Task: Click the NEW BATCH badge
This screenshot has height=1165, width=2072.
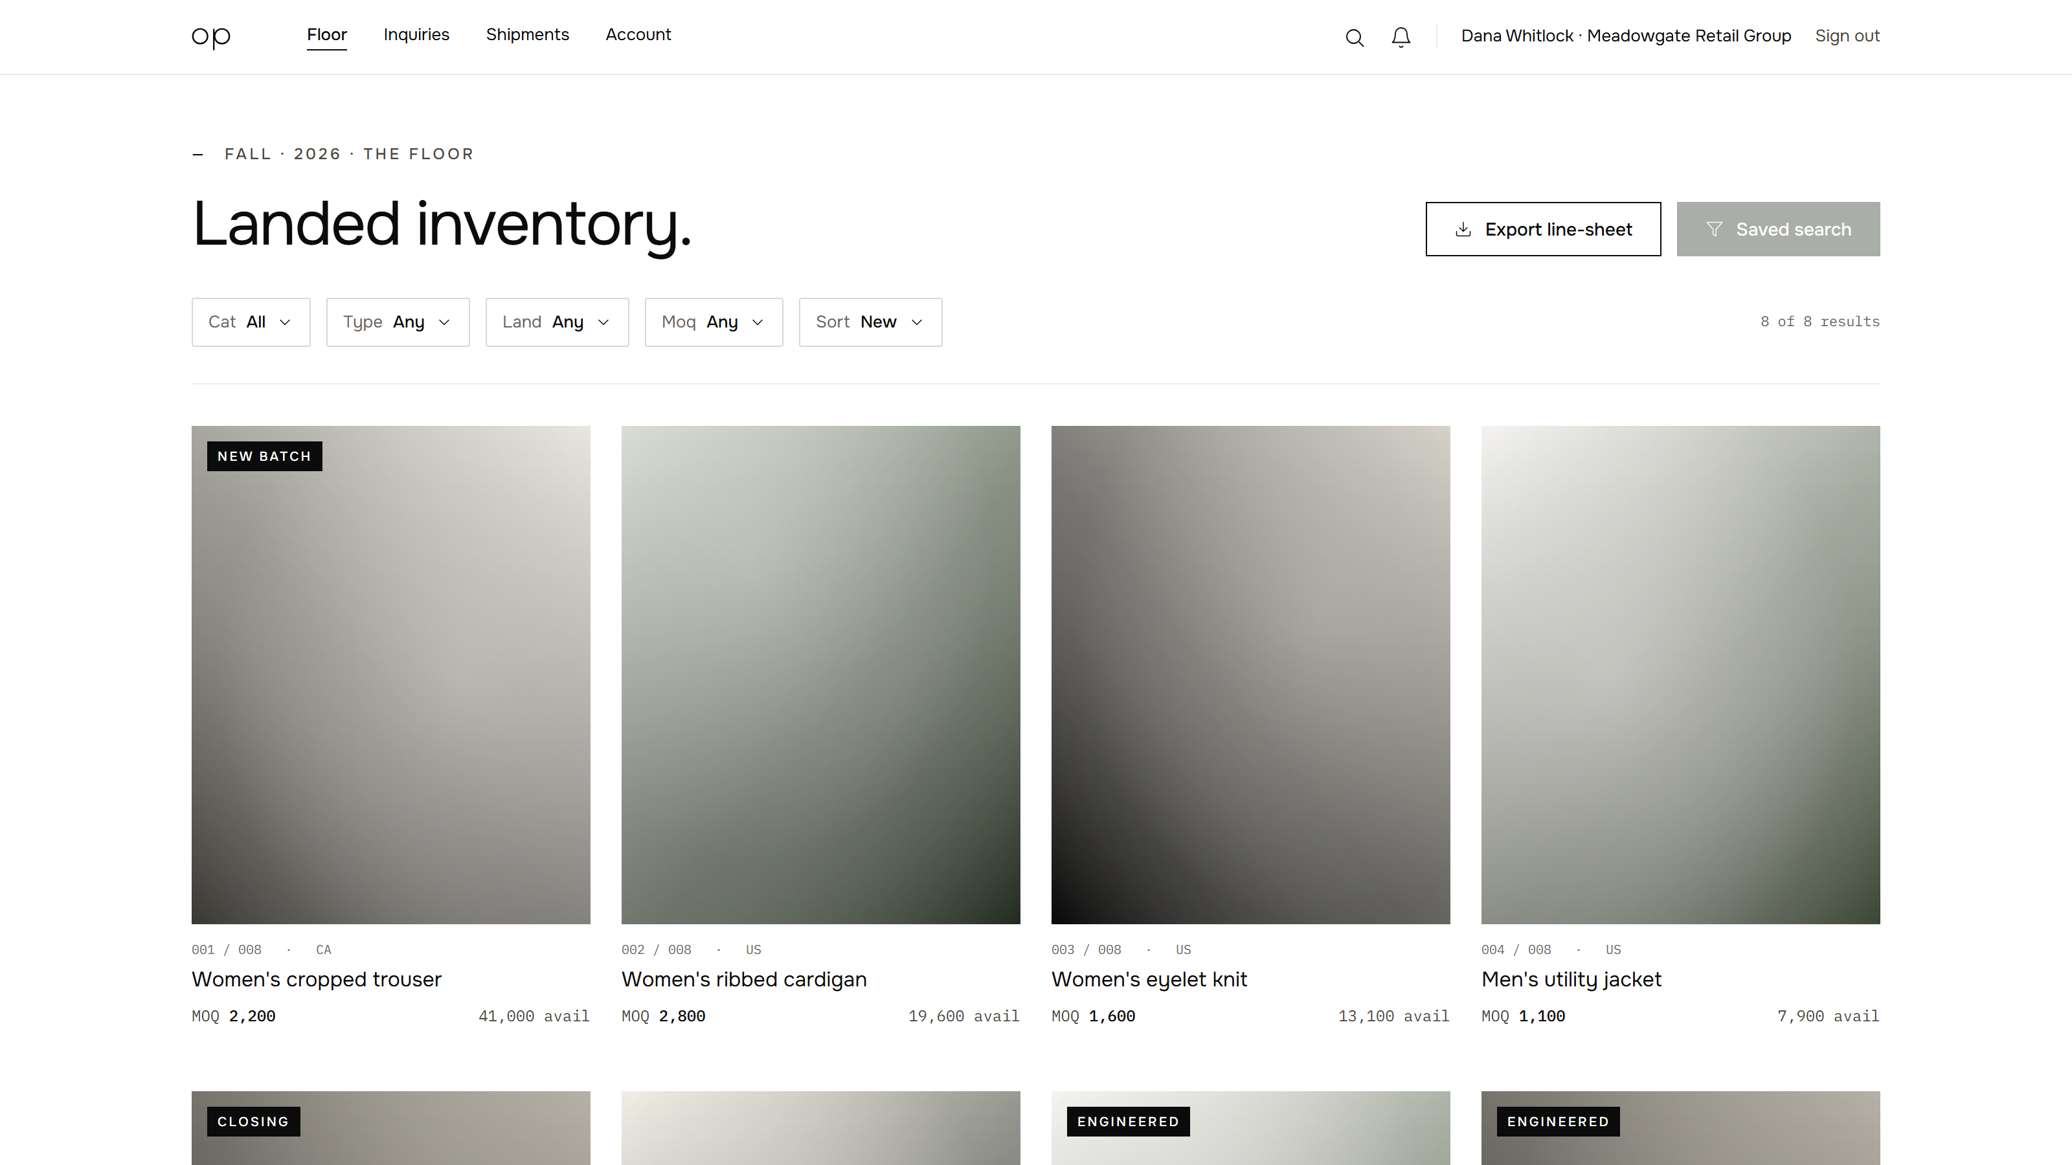Action: (x=265, y=456)
